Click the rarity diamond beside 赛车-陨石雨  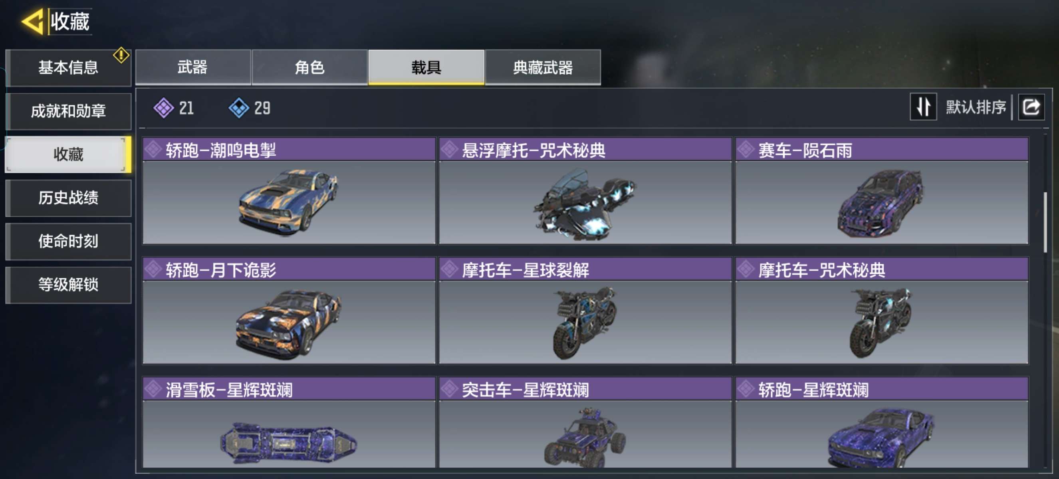(746, 150)
